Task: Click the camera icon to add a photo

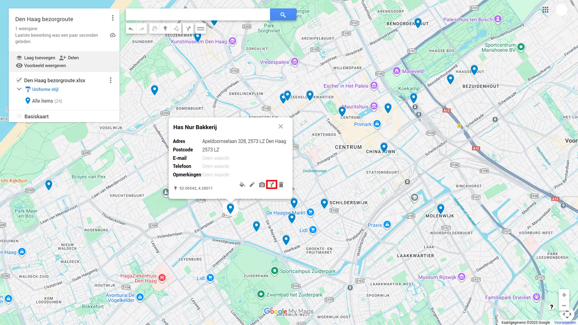Action: click(x=262, y=185)
